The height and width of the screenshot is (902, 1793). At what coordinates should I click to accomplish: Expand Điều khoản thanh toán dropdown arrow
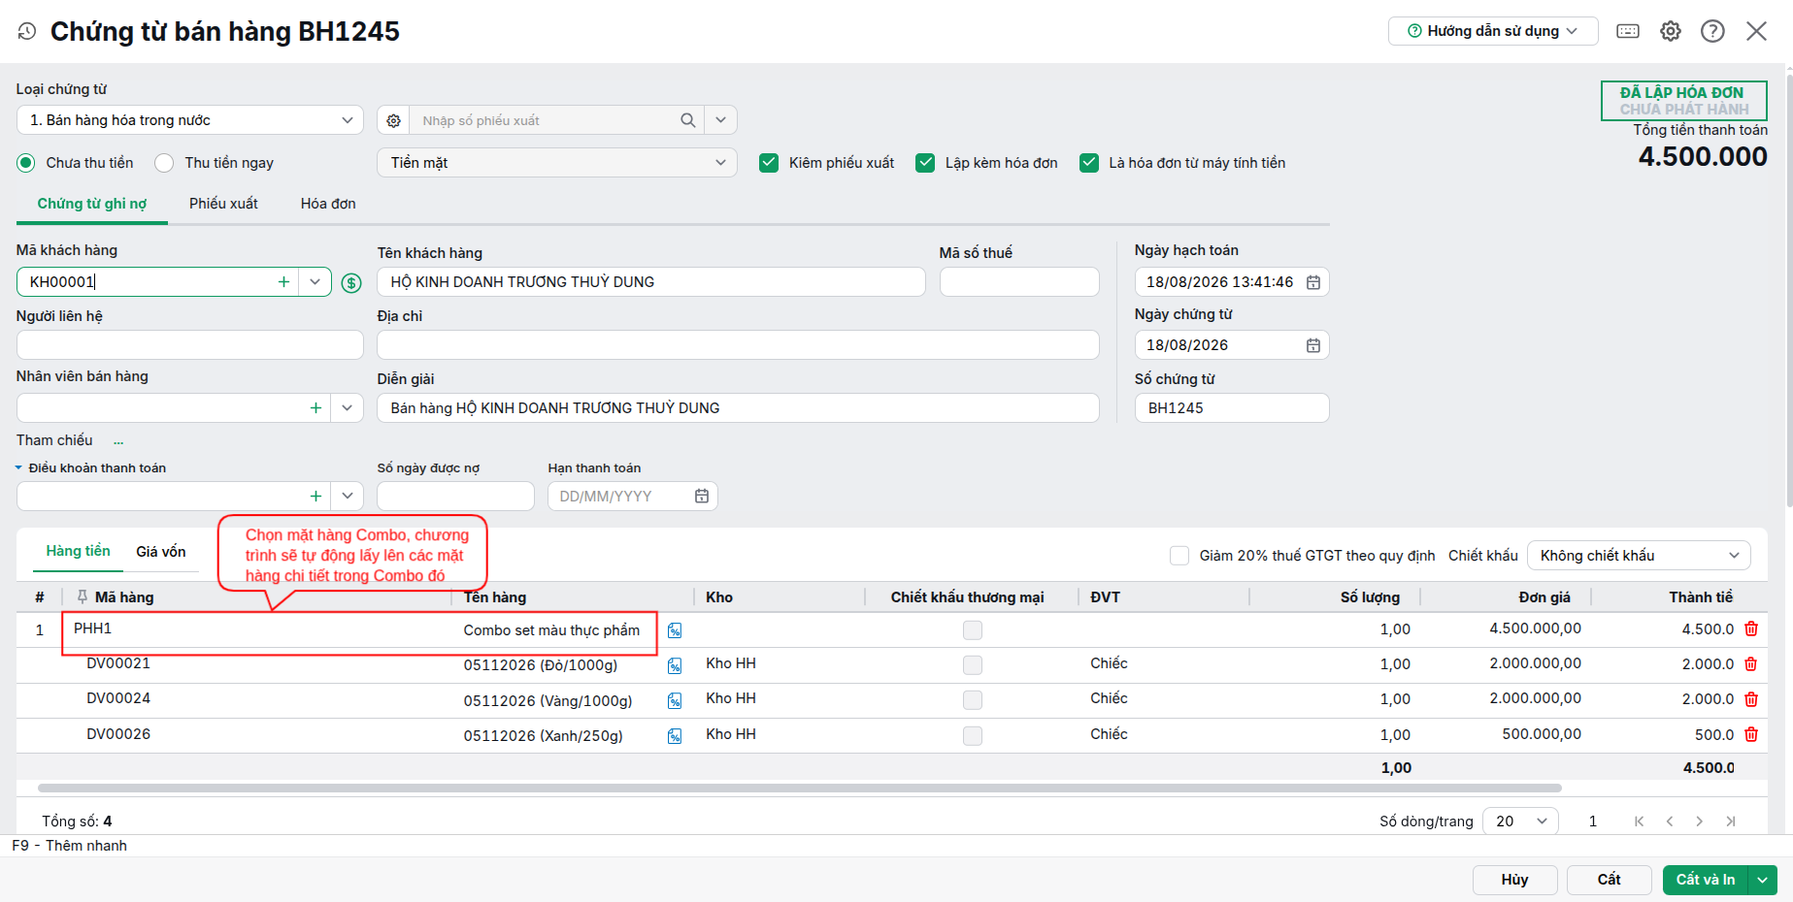click(347, 497)
